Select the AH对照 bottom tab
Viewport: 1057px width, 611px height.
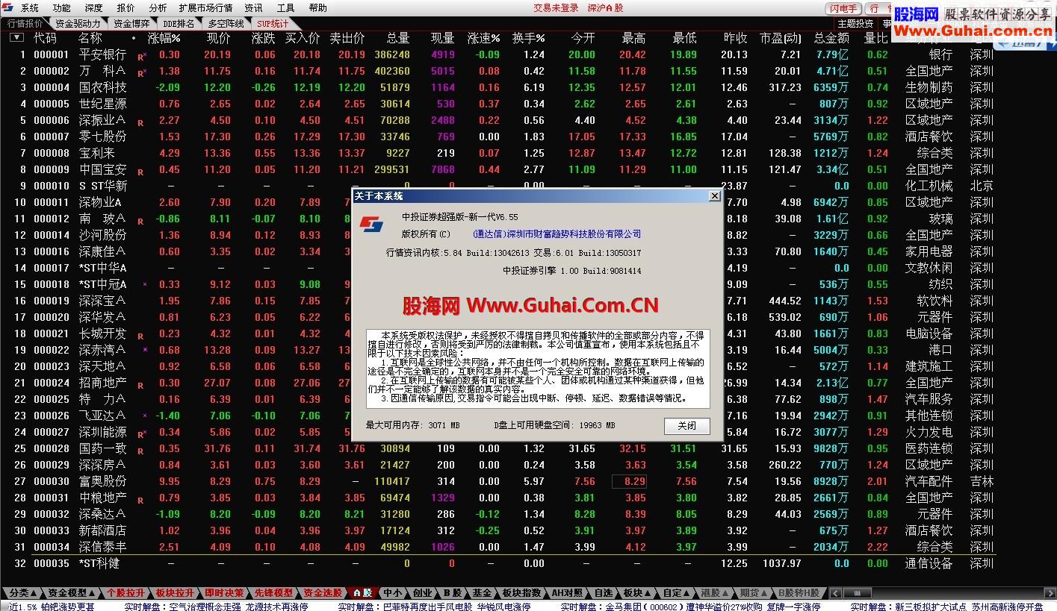click(x=566, y=593)
